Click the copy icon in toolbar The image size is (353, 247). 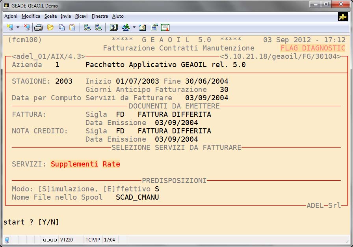pos(61,27)
